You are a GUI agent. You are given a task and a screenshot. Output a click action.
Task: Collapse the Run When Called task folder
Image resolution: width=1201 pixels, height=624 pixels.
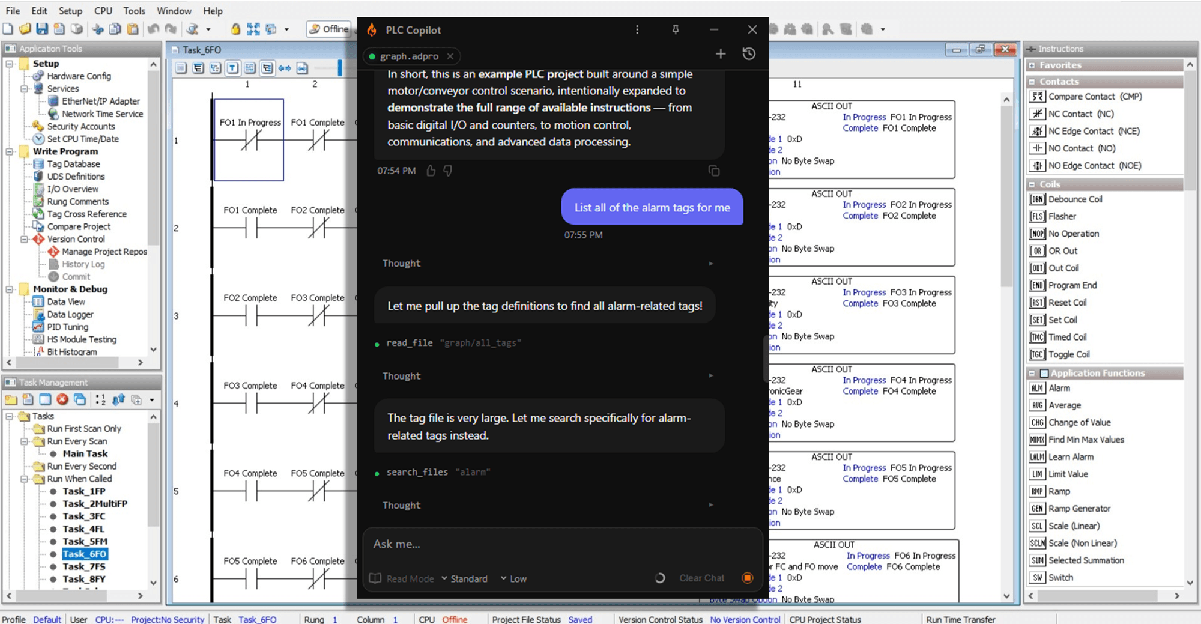coord(24,479)
